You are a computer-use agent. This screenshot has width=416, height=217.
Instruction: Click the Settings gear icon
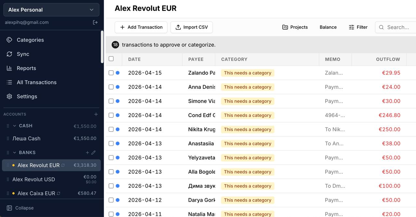point(9,96)
